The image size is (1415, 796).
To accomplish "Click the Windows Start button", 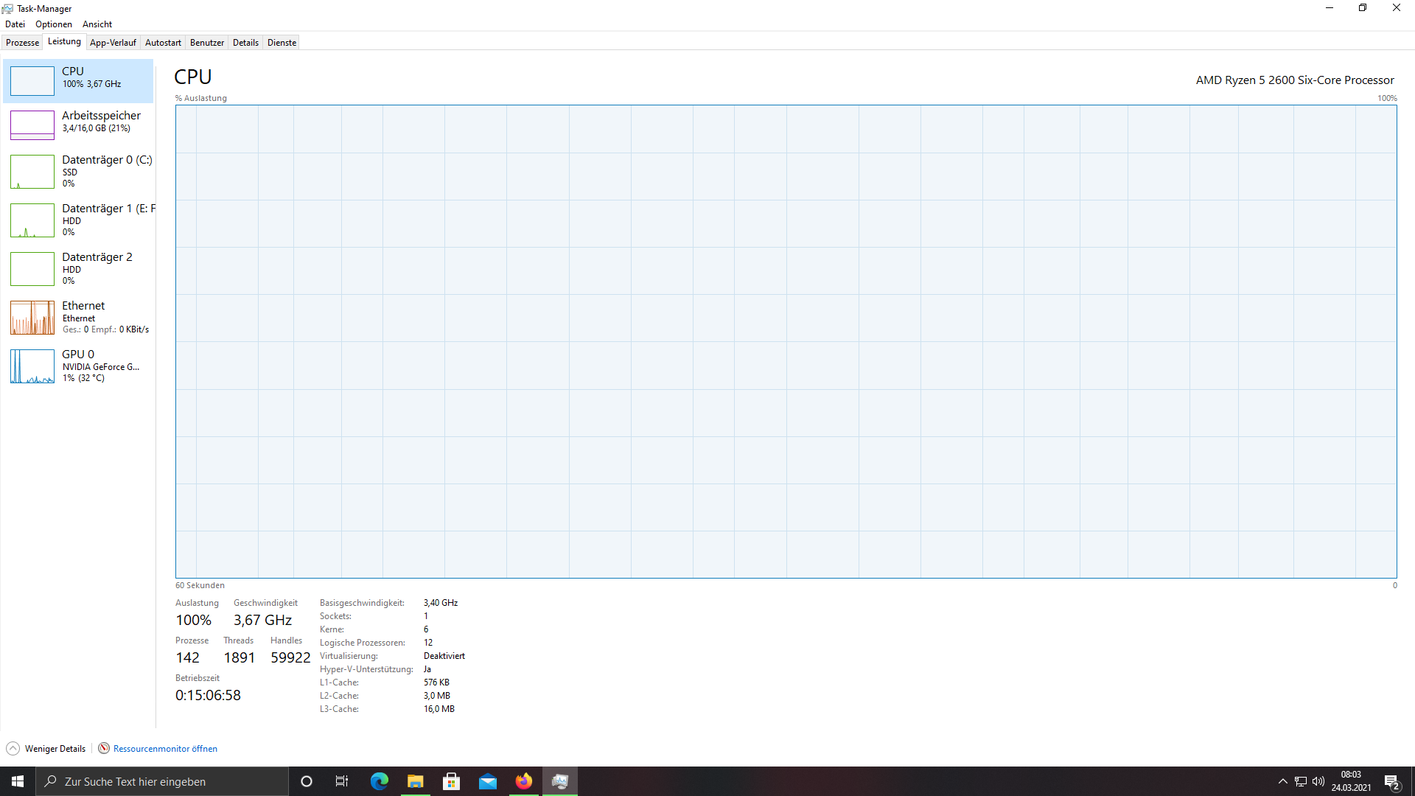I will [18, 781].
